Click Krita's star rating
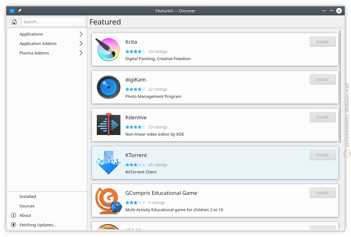The image size is (351, 237). click(135, 52)
